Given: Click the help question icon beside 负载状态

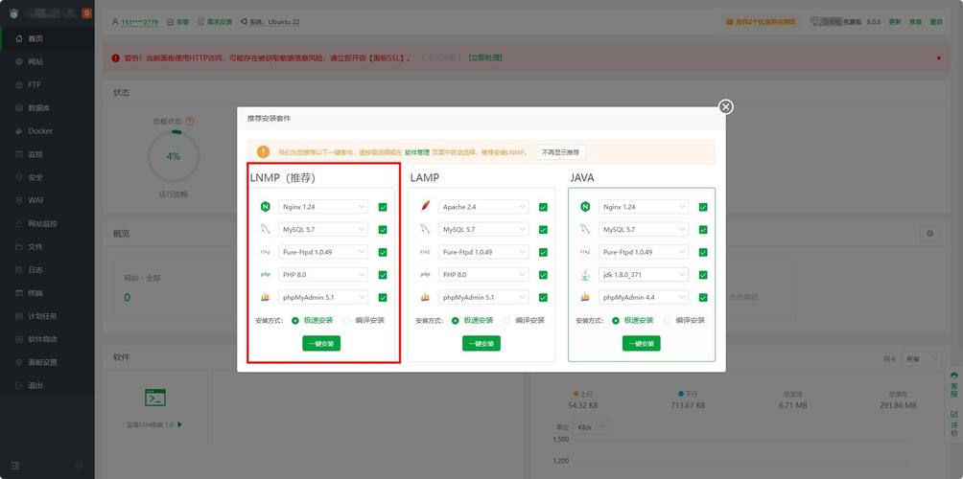Looking at the screenshot, I should pyautogui.click(x=190, y=122).
